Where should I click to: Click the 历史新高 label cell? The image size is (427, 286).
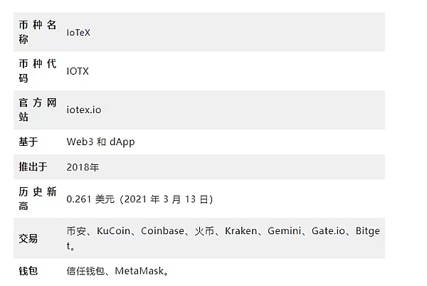(x=37, y=199)
